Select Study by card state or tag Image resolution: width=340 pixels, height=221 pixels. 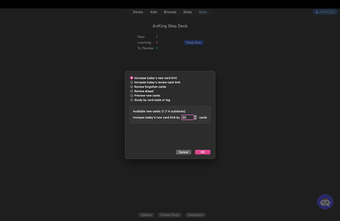150,100
